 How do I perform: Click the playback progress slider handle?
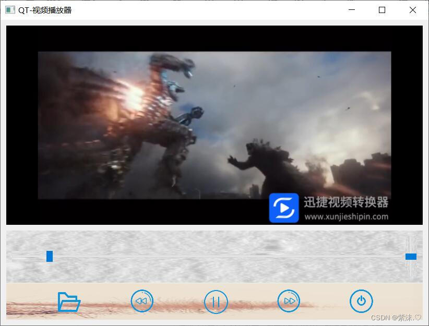pyautogui.click(x=50, y=256)
